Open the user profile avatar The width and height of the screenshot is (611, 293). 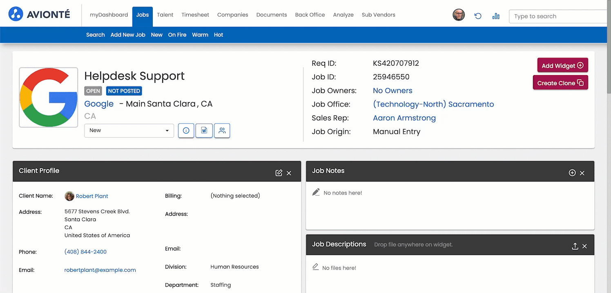[x=459, y=16]
